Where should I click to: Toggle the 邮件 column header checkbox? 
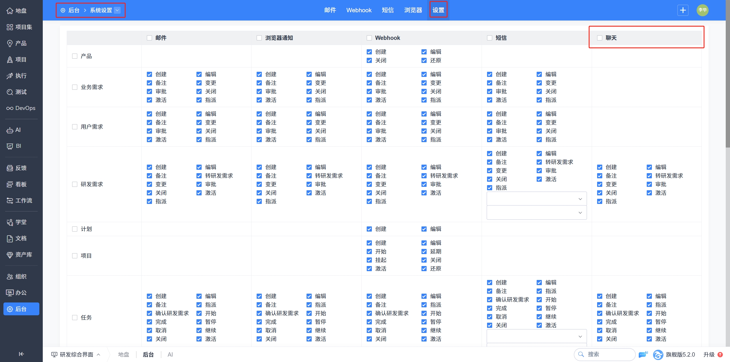pyautogui.click(x=149, y=38)
